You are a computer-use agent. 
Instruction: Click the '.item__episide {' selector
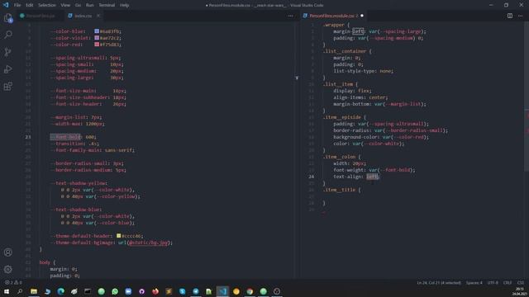click(x=344, y=117)
